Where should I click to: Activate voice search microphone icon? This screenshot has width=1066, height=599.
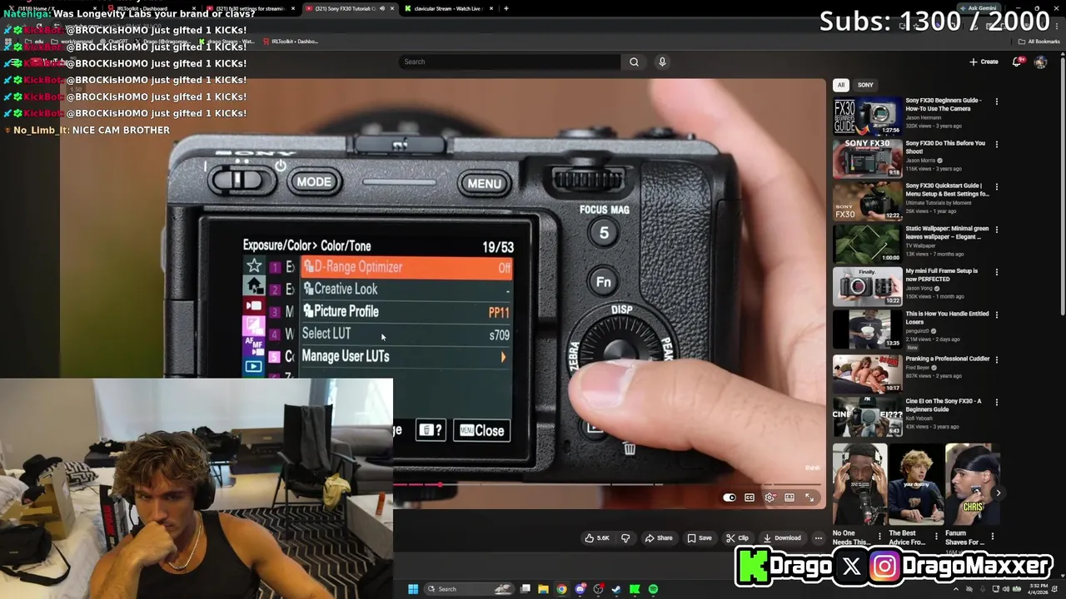662,62
